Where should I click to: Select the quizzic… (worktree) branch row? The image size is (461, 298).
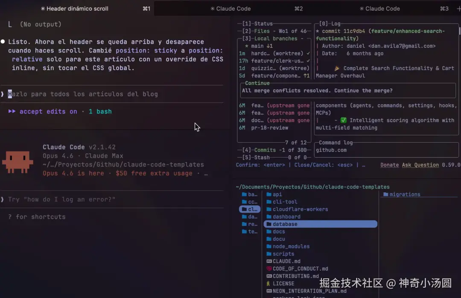click(274, 68)
